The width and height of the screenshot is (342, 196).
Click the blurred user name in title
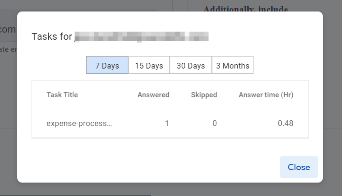click(x=142, y=37)
